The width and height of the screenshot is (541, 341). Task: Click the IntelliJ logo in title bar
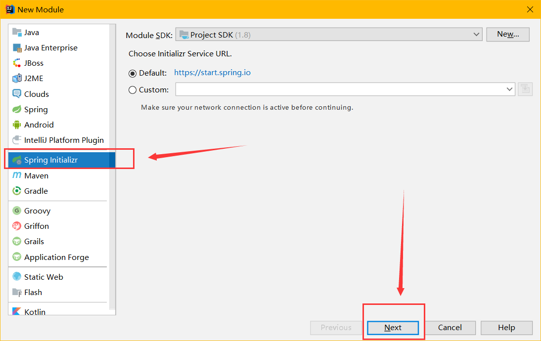point(10,9)
